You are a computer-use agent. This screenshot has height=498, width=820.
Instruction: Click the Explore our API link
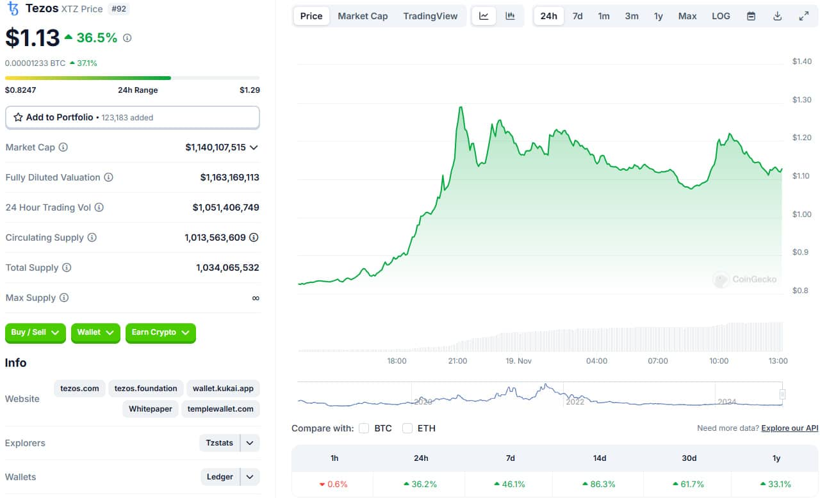790,428
